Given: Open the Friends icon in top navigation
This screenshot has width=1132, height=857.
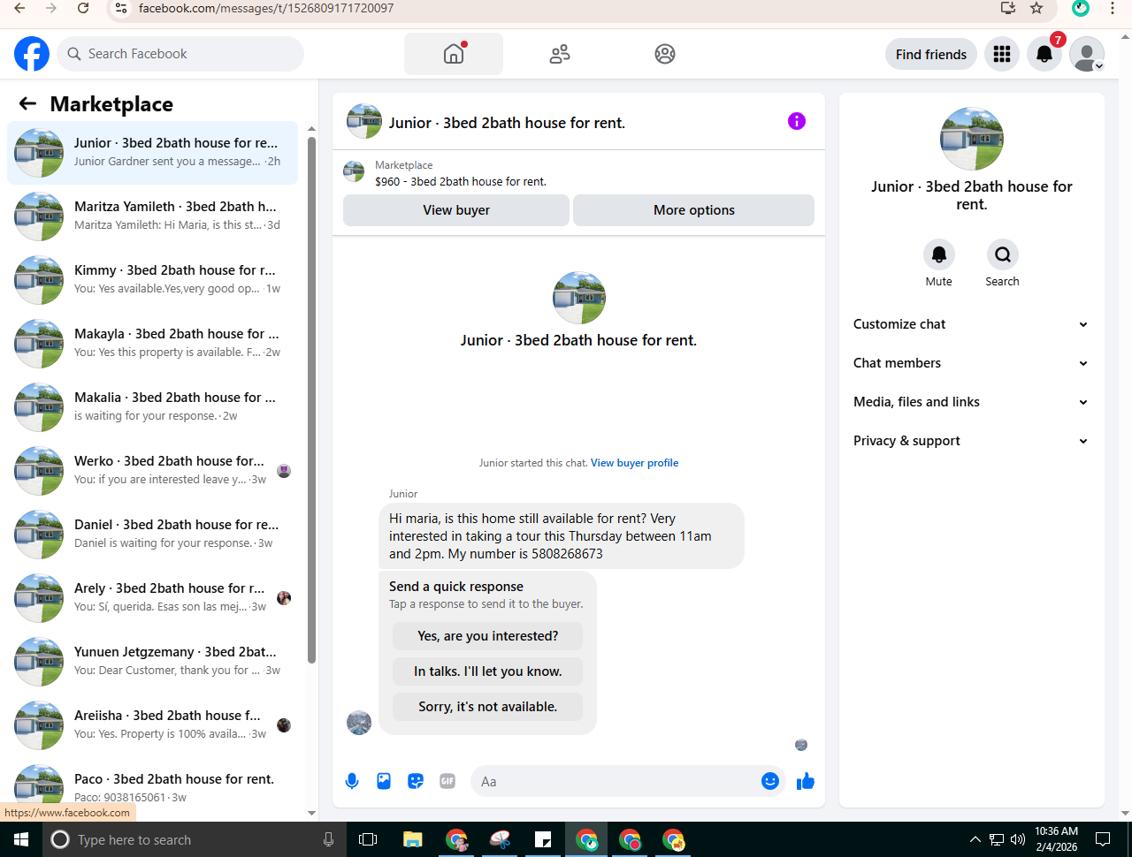Looking at the screenshot, I should tap(560, 54).
